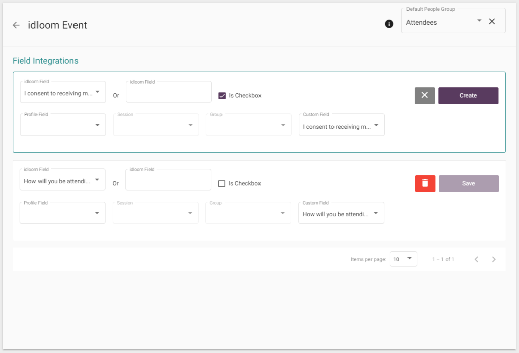The width and height of the screenshot is (519, 353).
Task: Delete the second field integration row
Action: pos(425,183)
